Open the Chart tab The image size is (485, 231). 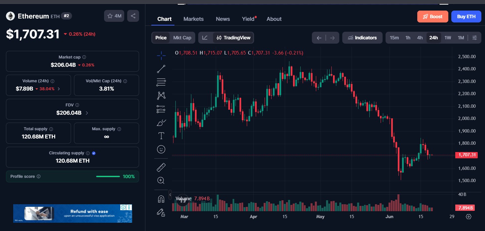(165, 19)
